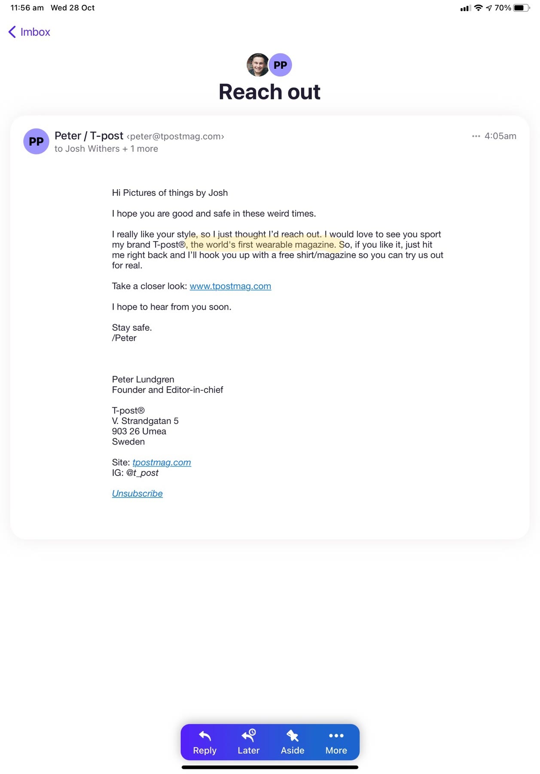The image size is (540, 774).
Task: Go back to the Imbox
Action: pyautogui.click(x=29, y=32)
